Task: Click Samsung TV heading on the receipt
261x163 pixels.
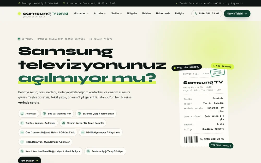Action: pyautogui.click(x=203, y=82)
